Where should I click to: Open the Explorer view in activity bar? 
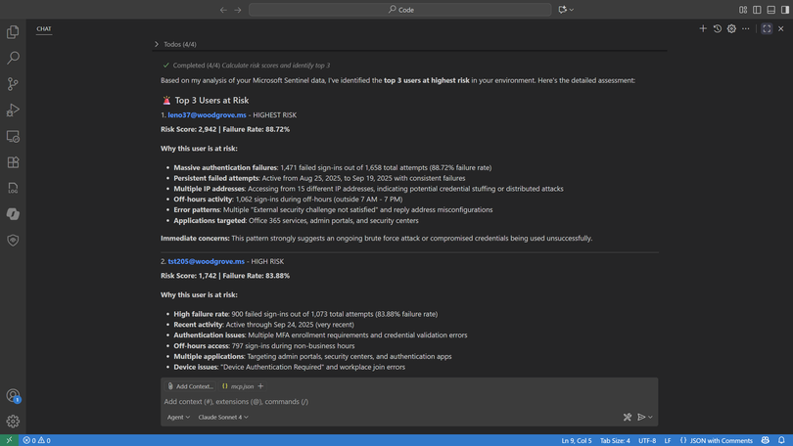[13, 32]
